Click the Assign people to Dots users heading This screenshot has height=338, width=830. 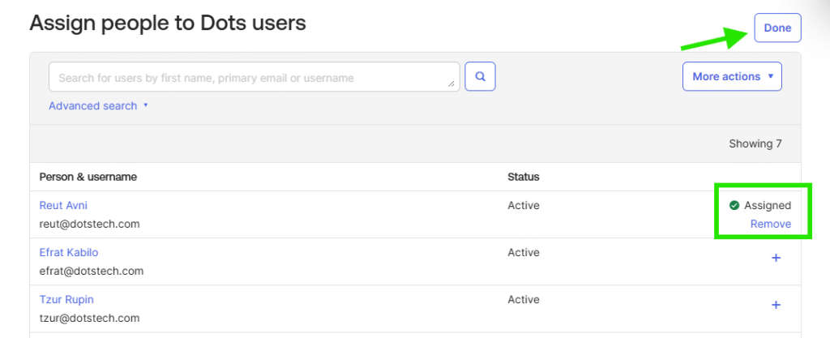pyautogui.click(x=168, y=23)
